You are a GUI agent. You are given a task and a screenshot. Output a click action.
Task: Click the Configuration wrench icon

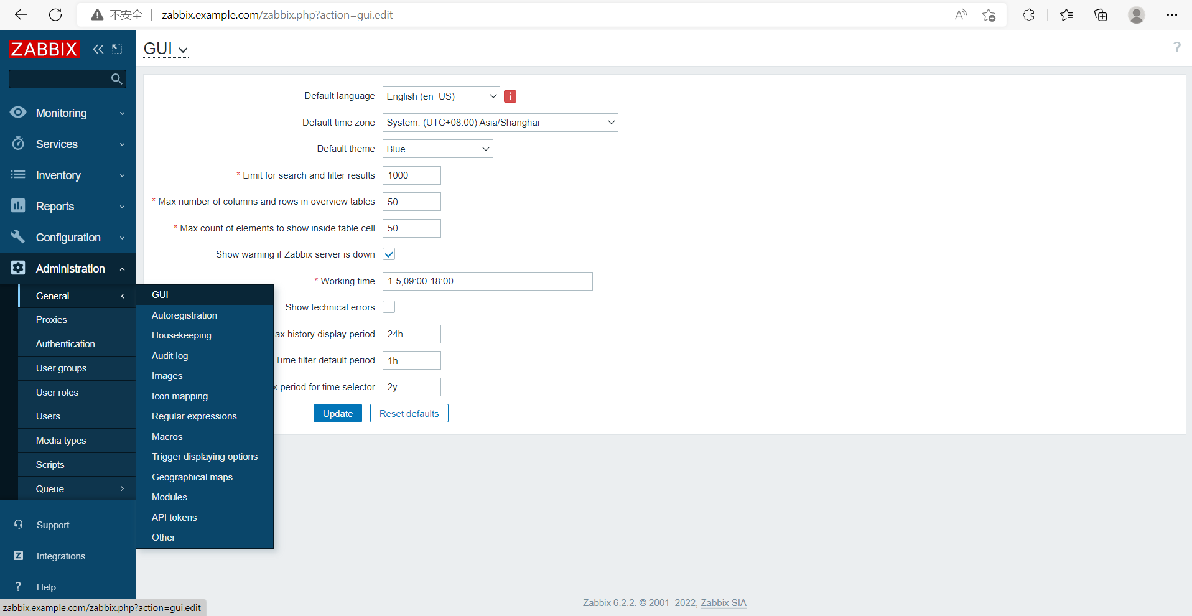coord(18,236)
